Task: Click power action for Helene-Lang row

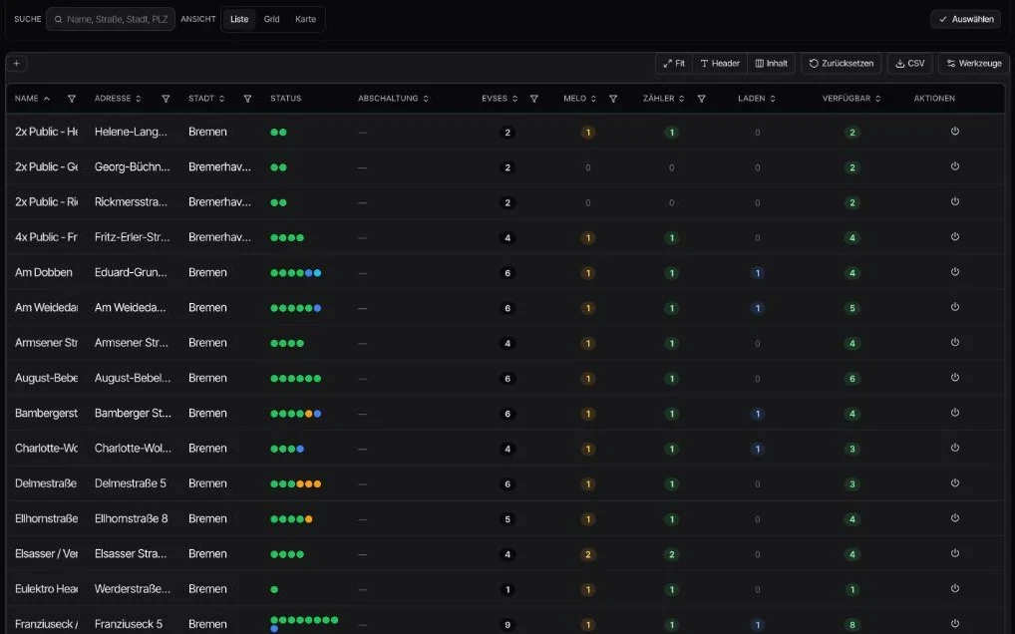Action: 955,132
